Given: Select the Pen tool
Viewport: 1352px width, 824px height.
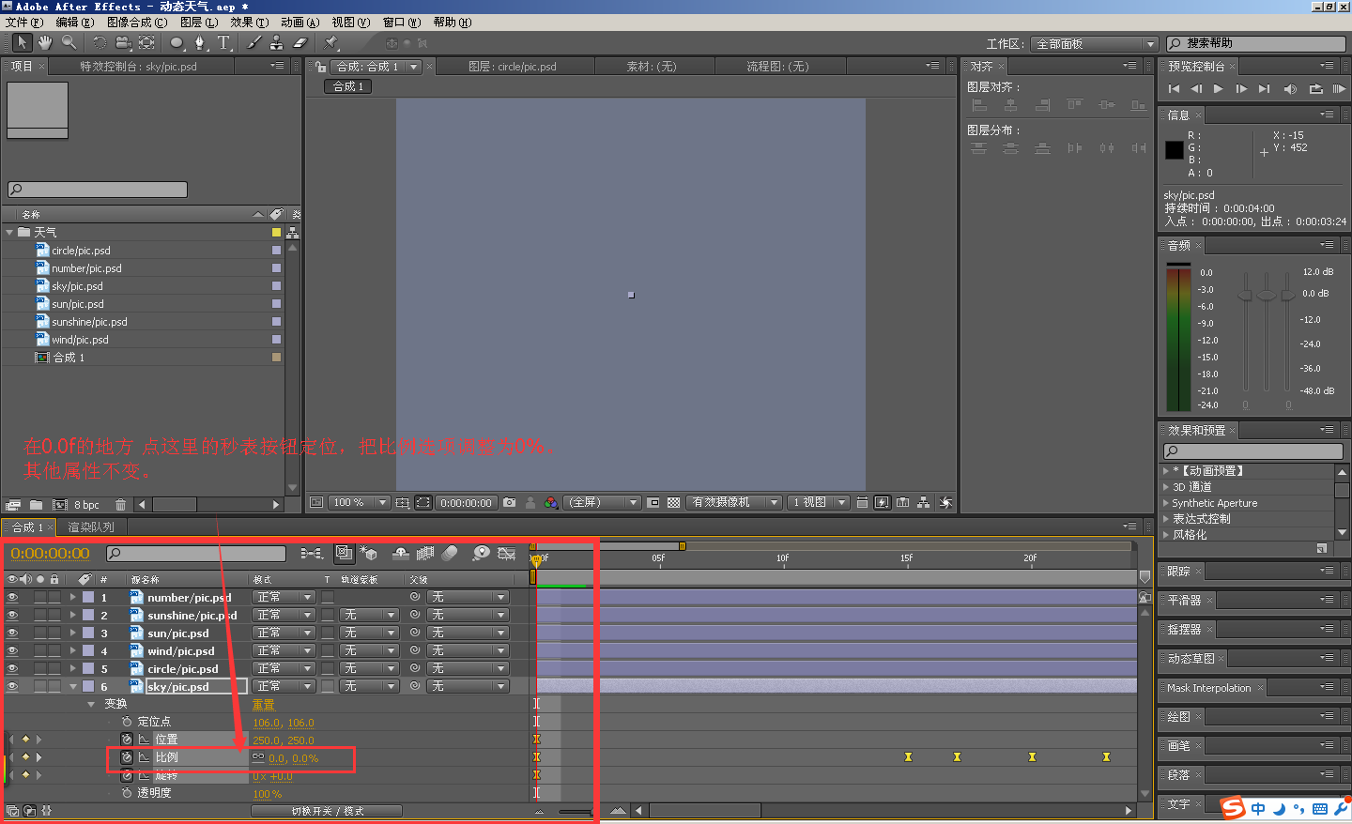Looking at the screenshot, I should tap(200, 42).
